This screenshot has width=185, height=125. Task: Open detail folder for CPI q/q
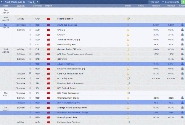coord(128,30)
